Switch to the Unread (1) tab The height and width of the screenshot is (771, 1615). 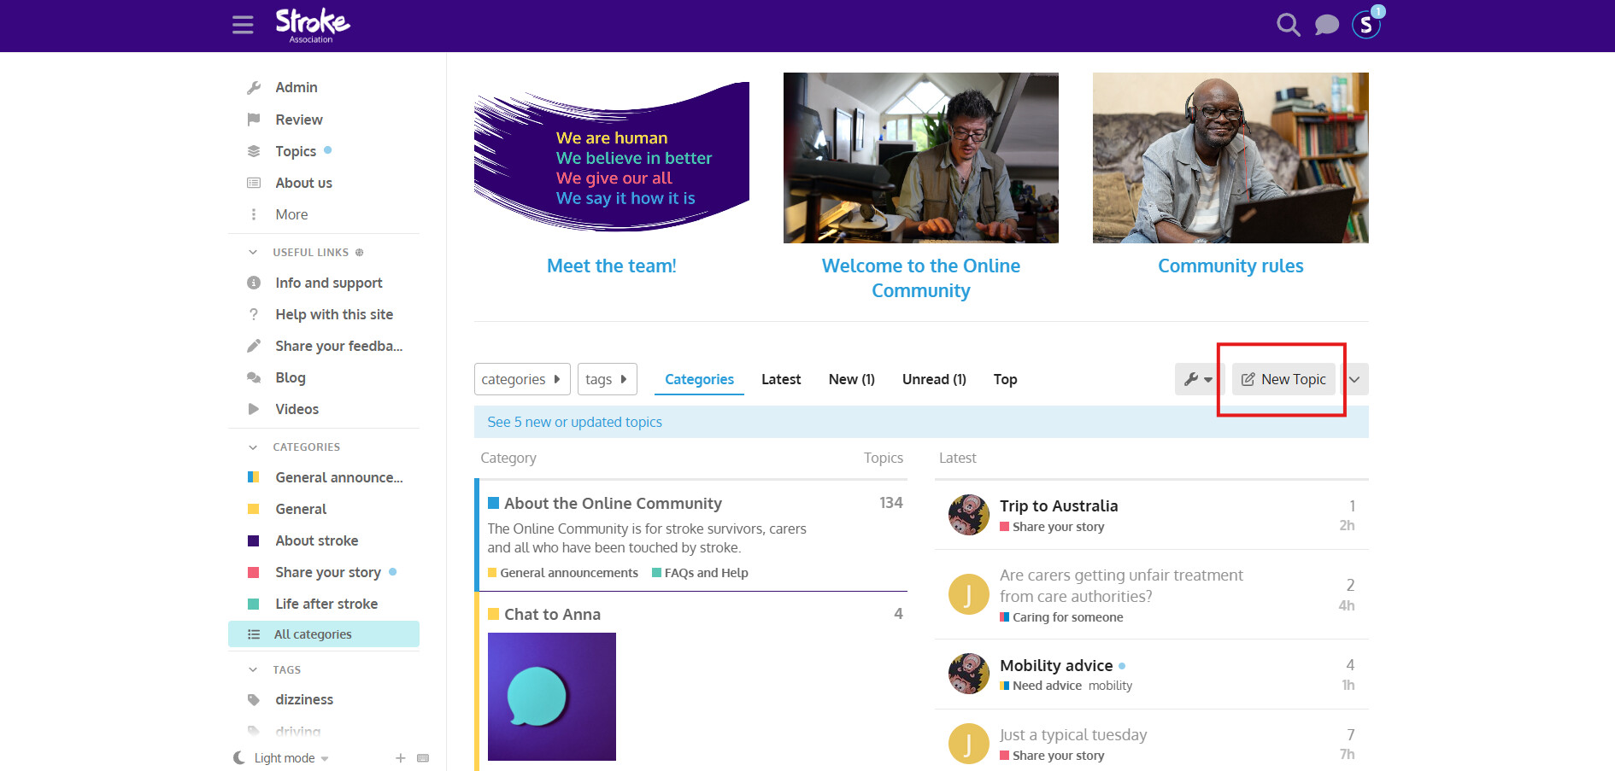pyautogui.click(x=933, y=379)
